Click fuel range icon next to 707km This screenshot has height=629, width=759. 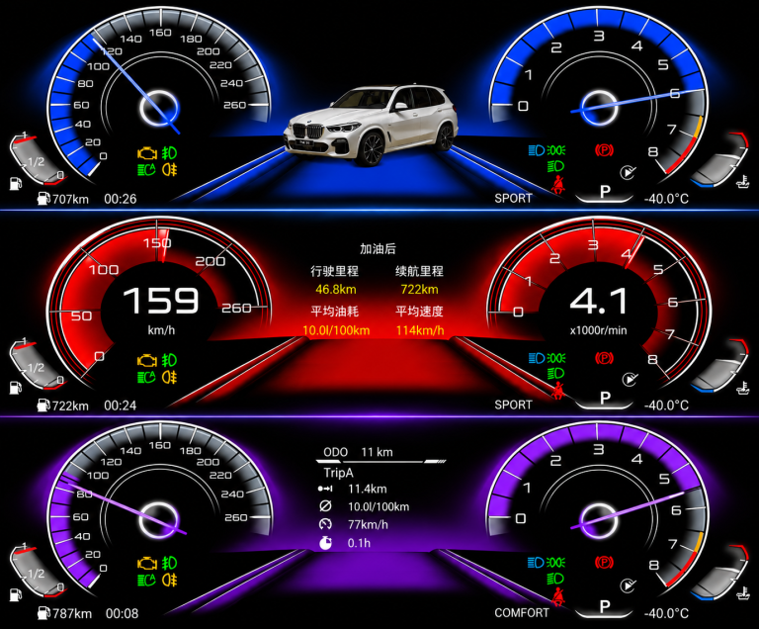[x=44, y=198]
